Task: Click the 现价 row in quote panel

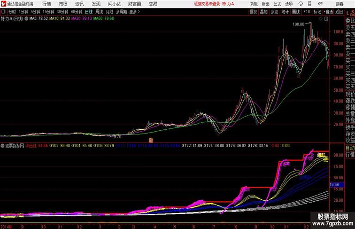Action: point(350,94)
